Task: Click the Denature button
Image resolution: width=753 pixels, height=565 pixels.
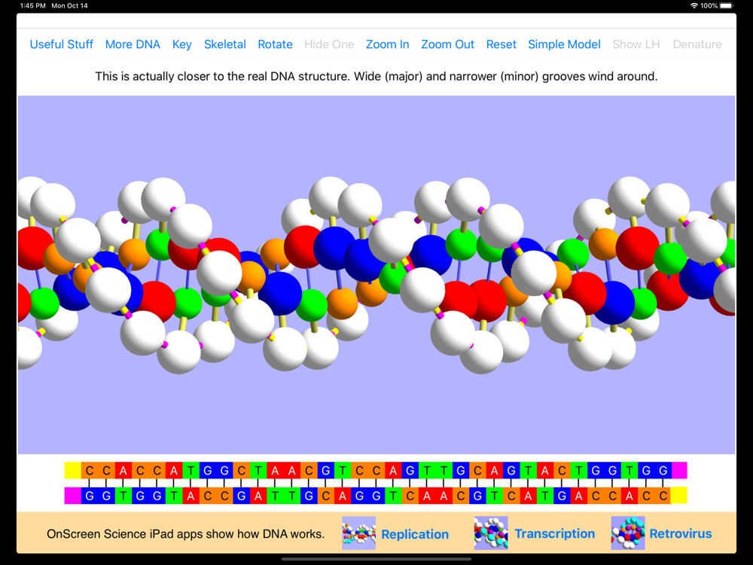Action: pyautogui.click(x=697, y=44)
